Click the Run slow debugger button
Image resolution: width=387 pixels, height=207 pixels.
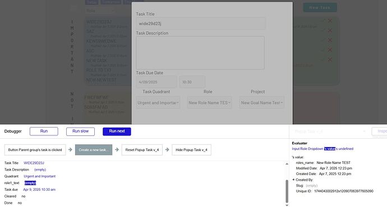pyautogui.click(x=80, y=131)
